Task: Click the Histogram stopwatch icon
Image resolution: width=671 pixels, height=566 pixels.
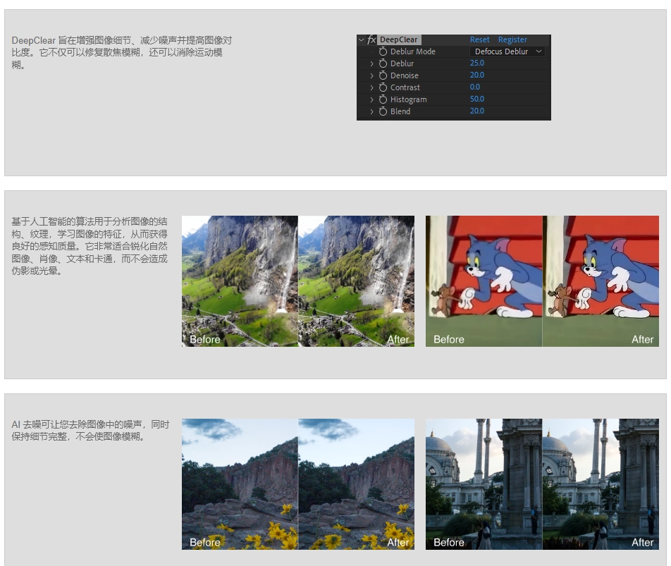Action: [383, 99]
